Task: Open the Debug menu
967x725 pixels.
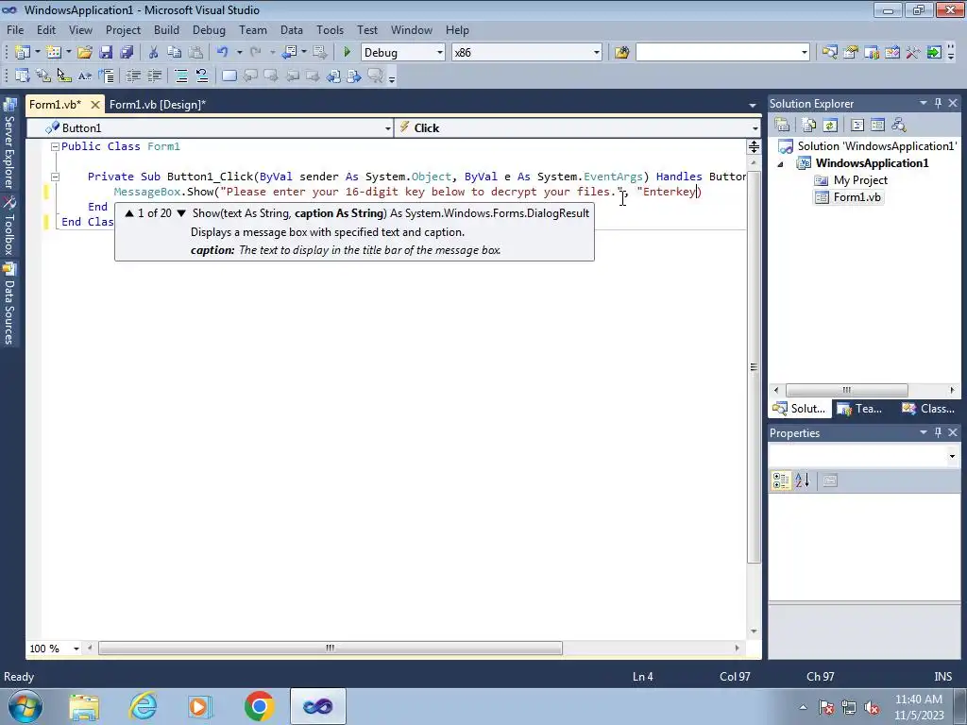Action: click(x=209, y=30)
